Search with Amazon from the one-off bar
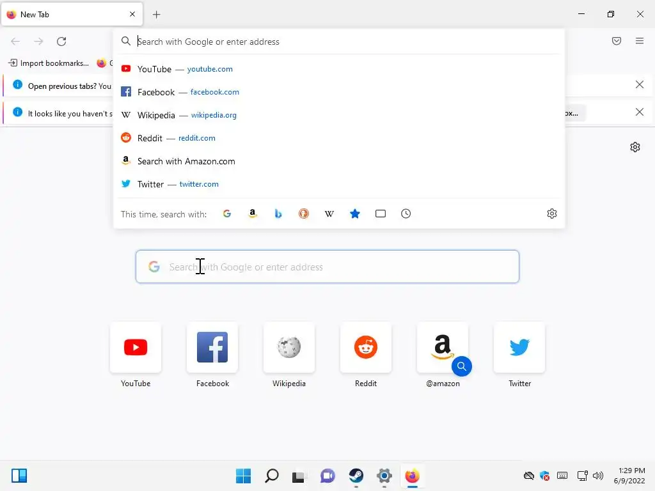This screenshot has height=491, width=655. pos(252,214)
